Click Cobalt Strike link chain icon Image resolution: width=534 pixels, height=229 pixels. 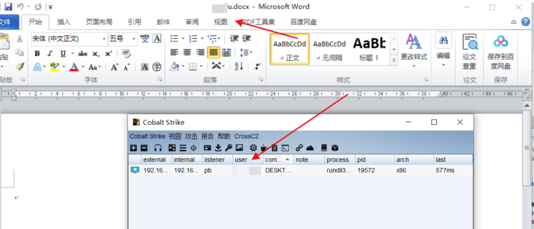click(x=299, y=148)
